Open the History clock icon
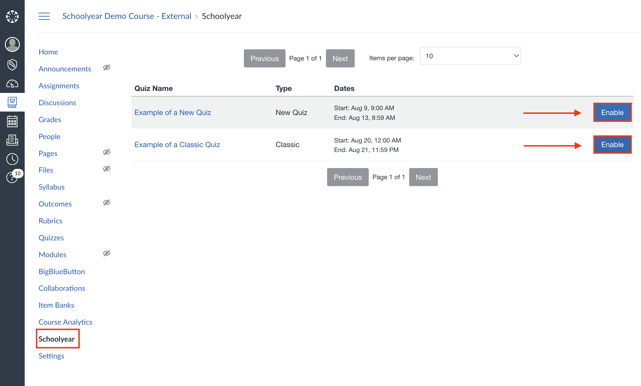Image resolution: width=641 pixels, height=386 pixels. tap(12, 159)
